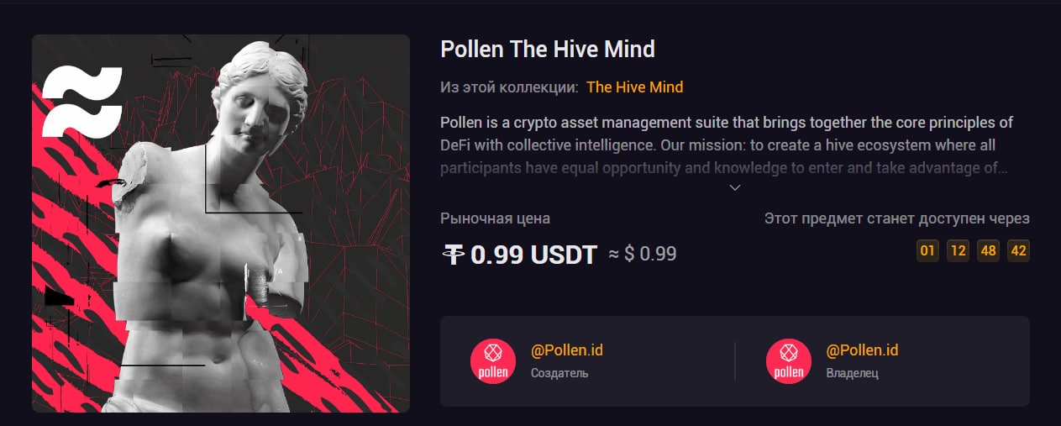Open the owner's Pollen avatar icon
The image size is (1061, 426).
(788, 361)
